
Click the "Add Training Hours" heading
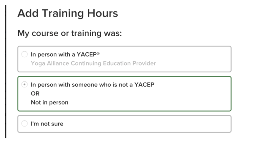click(68, 13)
